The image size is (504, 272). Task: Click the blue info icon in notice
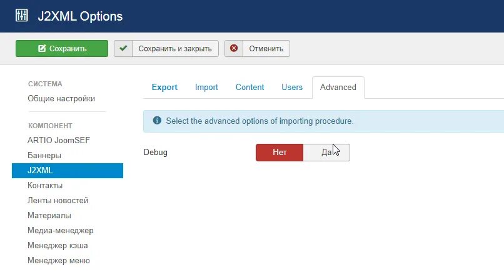pyautogui.click(x=157, y=121)
